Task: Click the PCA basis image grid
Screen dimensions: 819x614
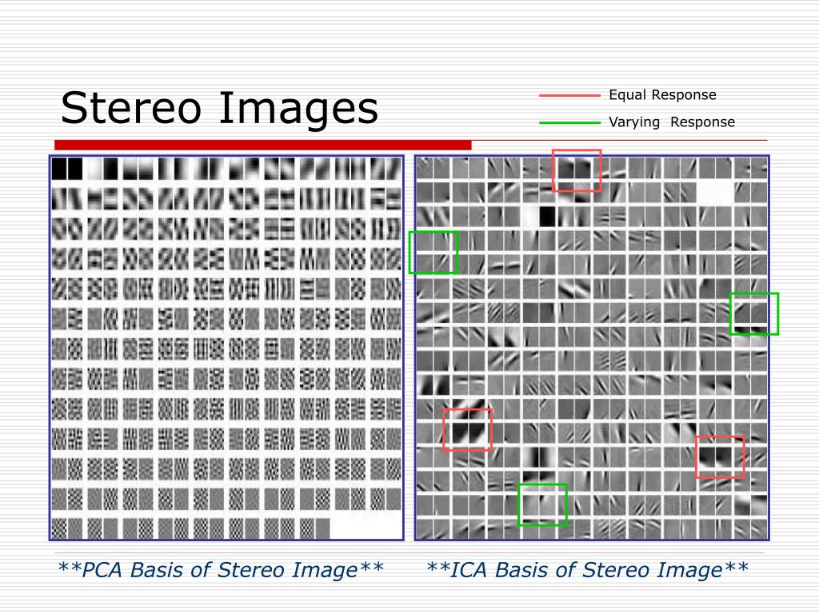Action: [226, 348]
